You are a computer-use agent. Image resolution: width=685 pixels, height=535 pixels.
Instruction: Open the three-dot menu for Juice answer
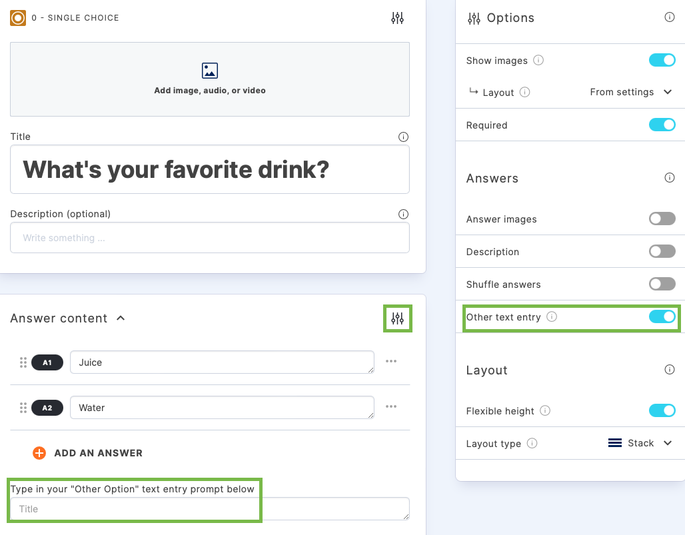(x=391, y=362)
